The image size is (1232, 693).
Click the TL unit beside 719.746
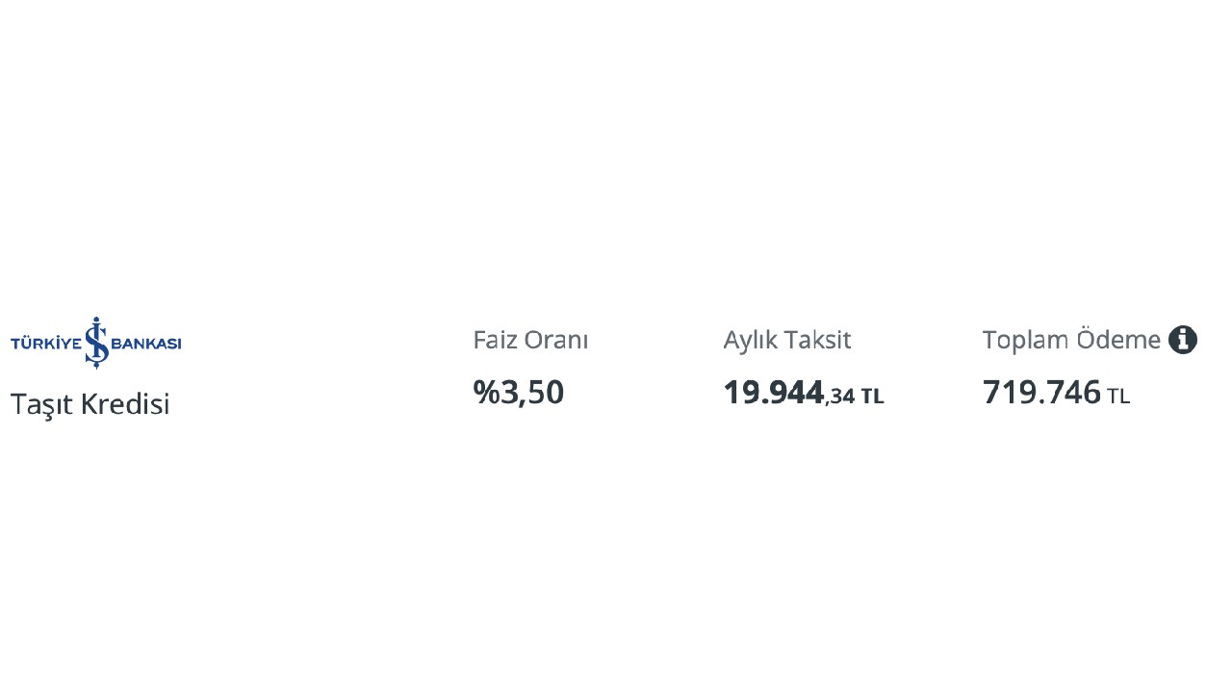[1118, 397]
